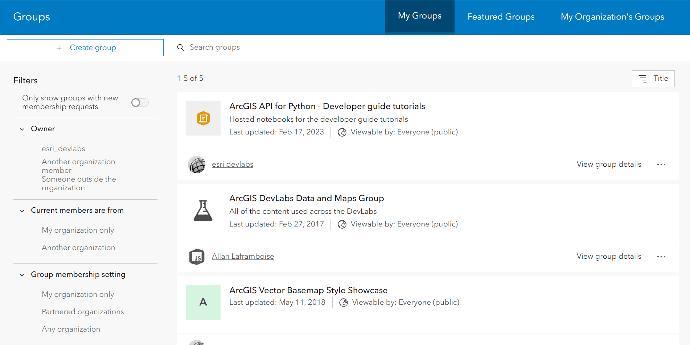Open more options for DevLabs Data and Maps group

661,257
